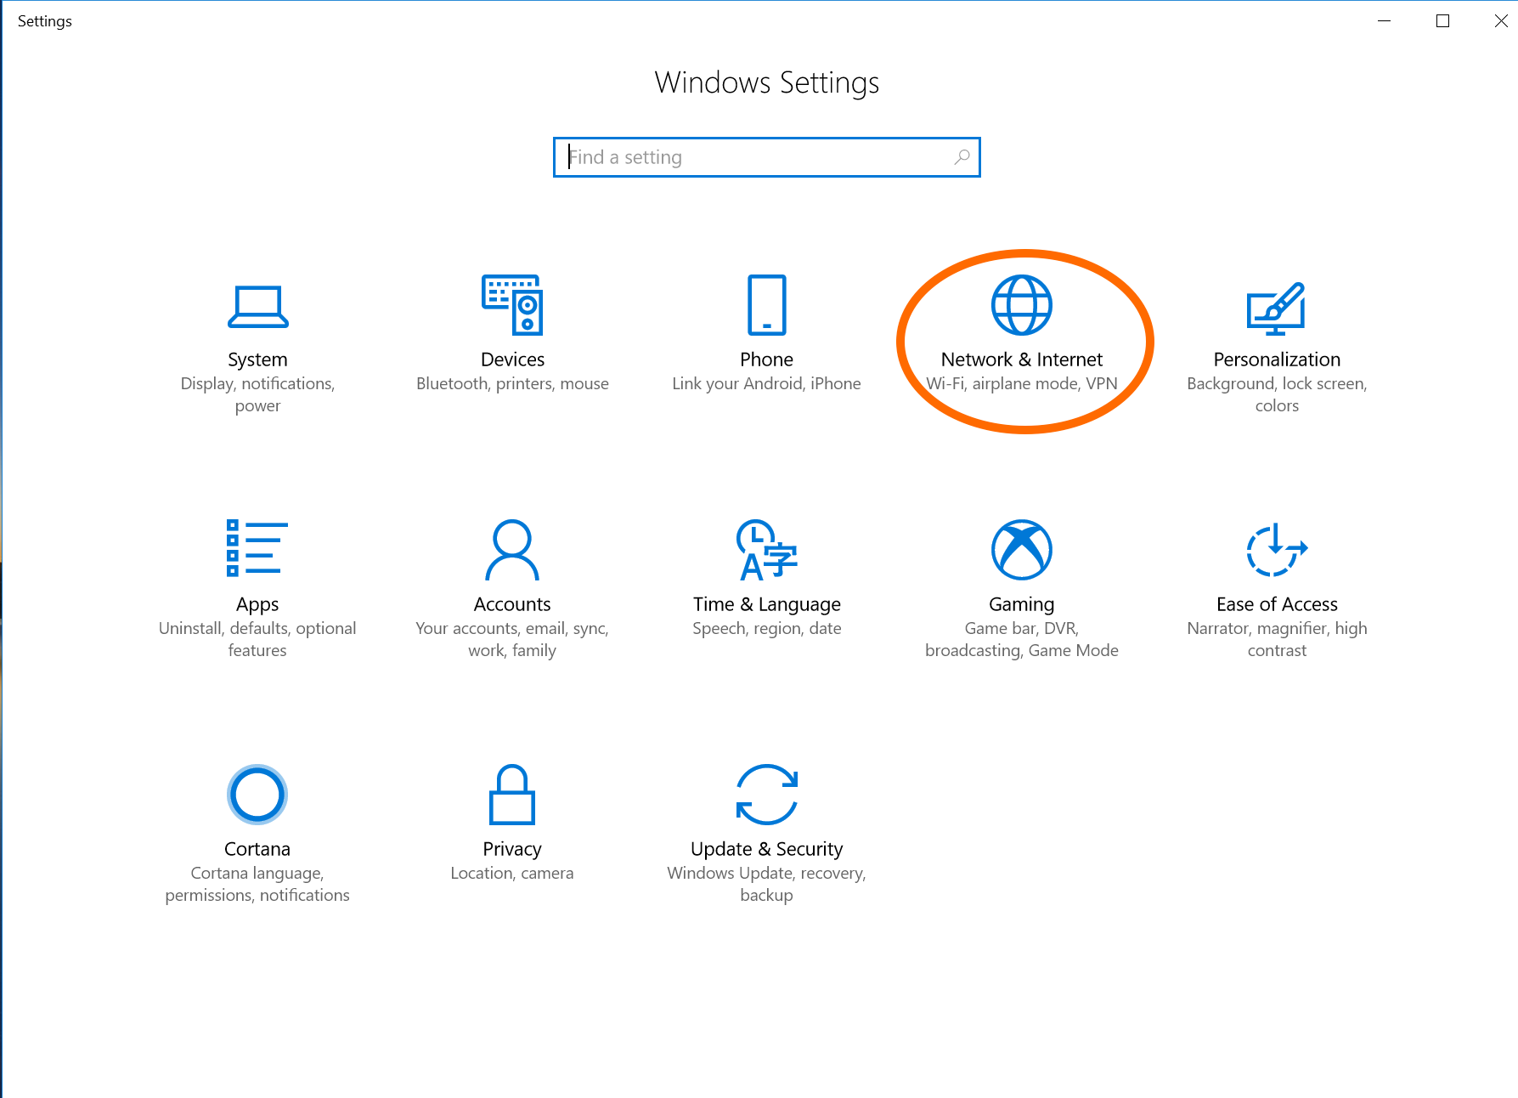Click the Time & Language label
The height and width of the screenshot is (1098, 1518).
766,604
